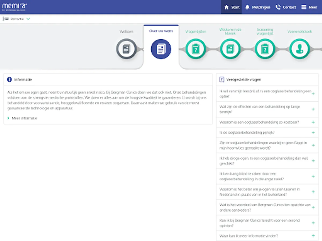Open the Start home tab
The image size is (322, 241).
pos(232,7)
